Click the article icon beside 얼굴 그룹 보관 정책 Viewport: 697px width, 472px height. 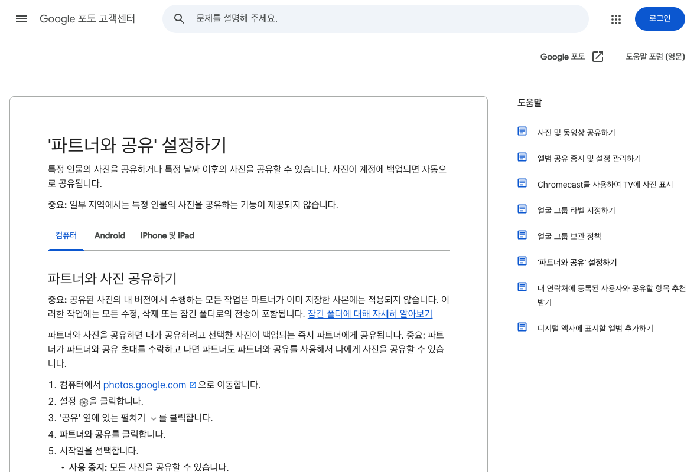click(522, 235)
